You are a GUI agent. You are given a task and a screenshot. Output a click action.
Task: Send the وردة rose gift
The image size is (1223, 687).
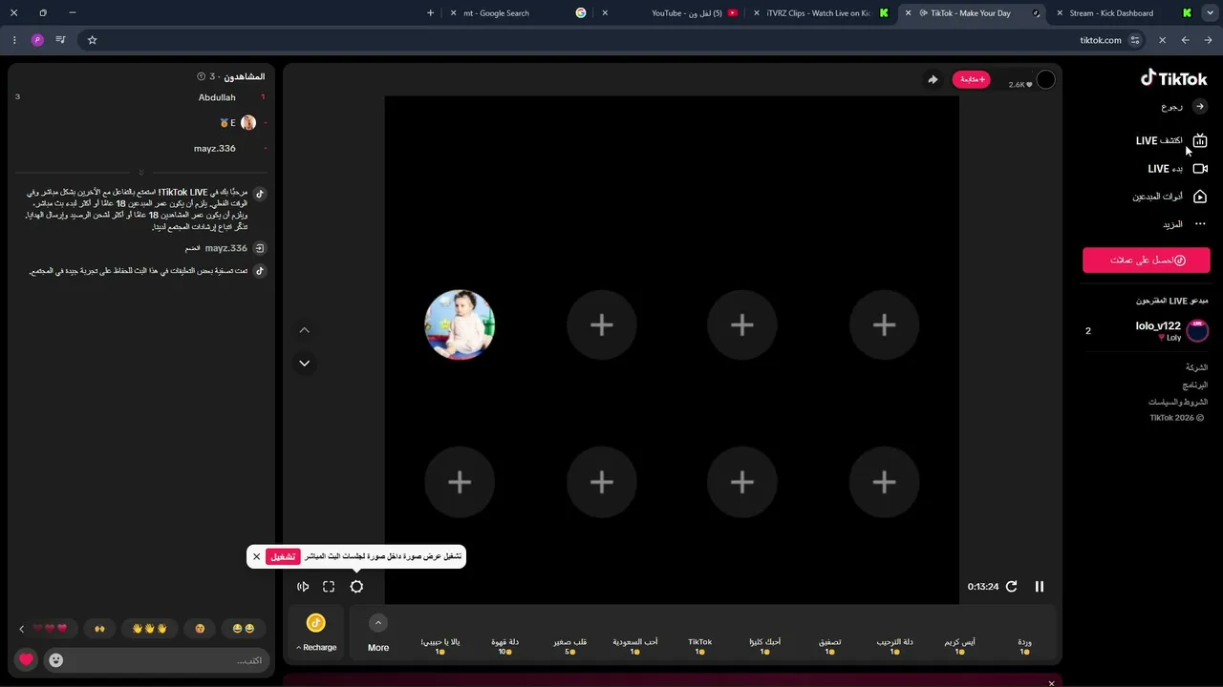pyautogui.click(x=1024, y=646)
